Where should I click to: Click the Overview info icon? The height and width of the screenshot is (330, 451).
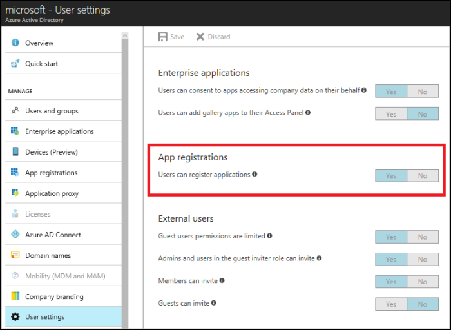[x=15, y=43]
